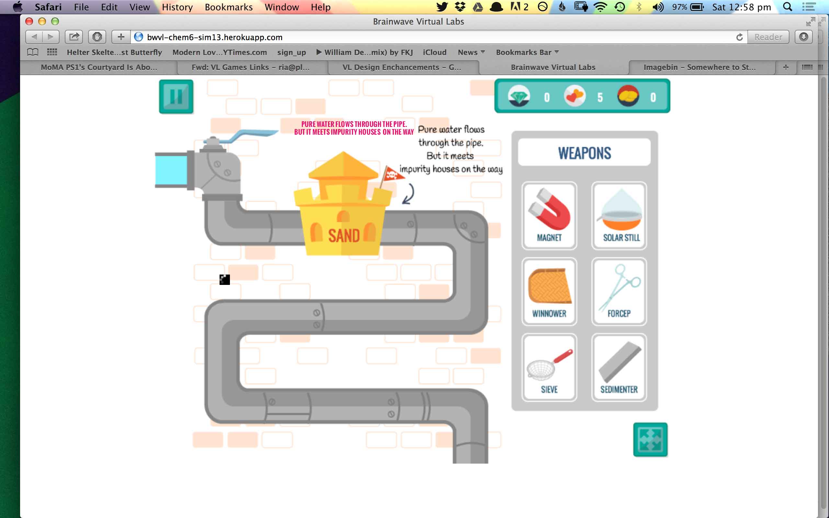Toggle fullscreen with the green expand button
Image resolution: width=829 pixels, height=518 pixels.
pyautogui.click(x=650, y=440)
